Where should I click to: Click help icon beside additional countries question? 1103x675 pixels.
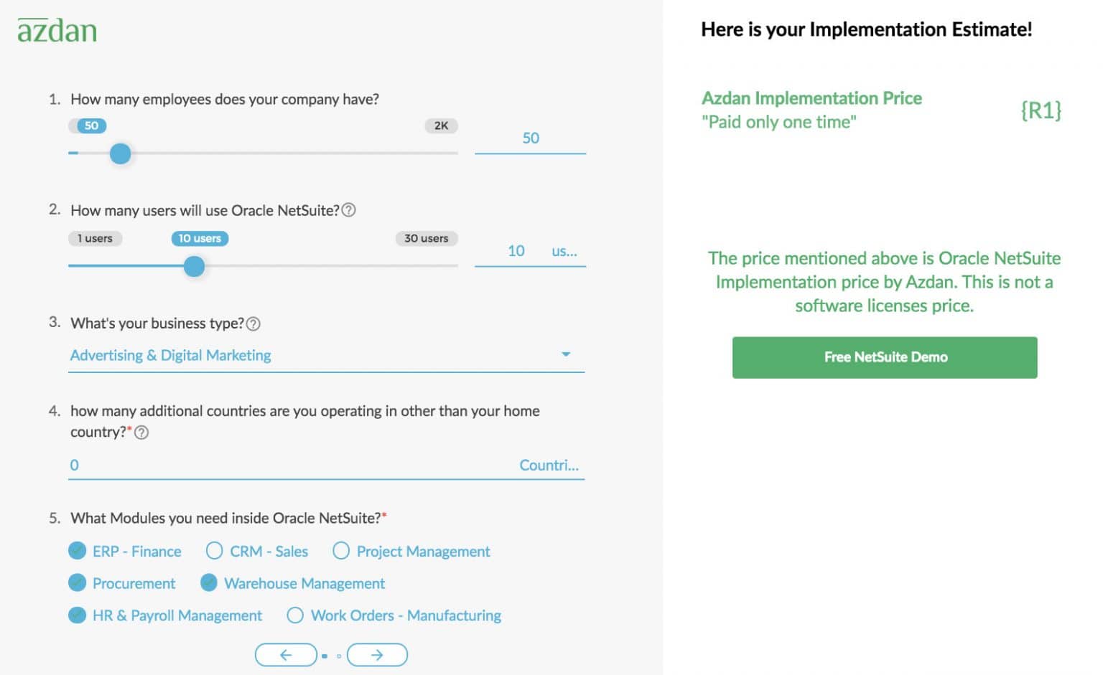coord(141,433)
